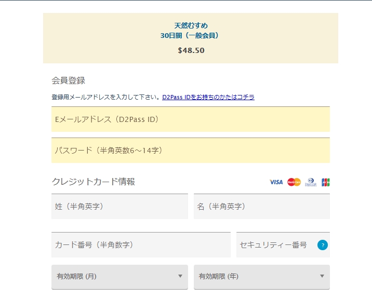Click into the パスワード input field

pos(191,151)
